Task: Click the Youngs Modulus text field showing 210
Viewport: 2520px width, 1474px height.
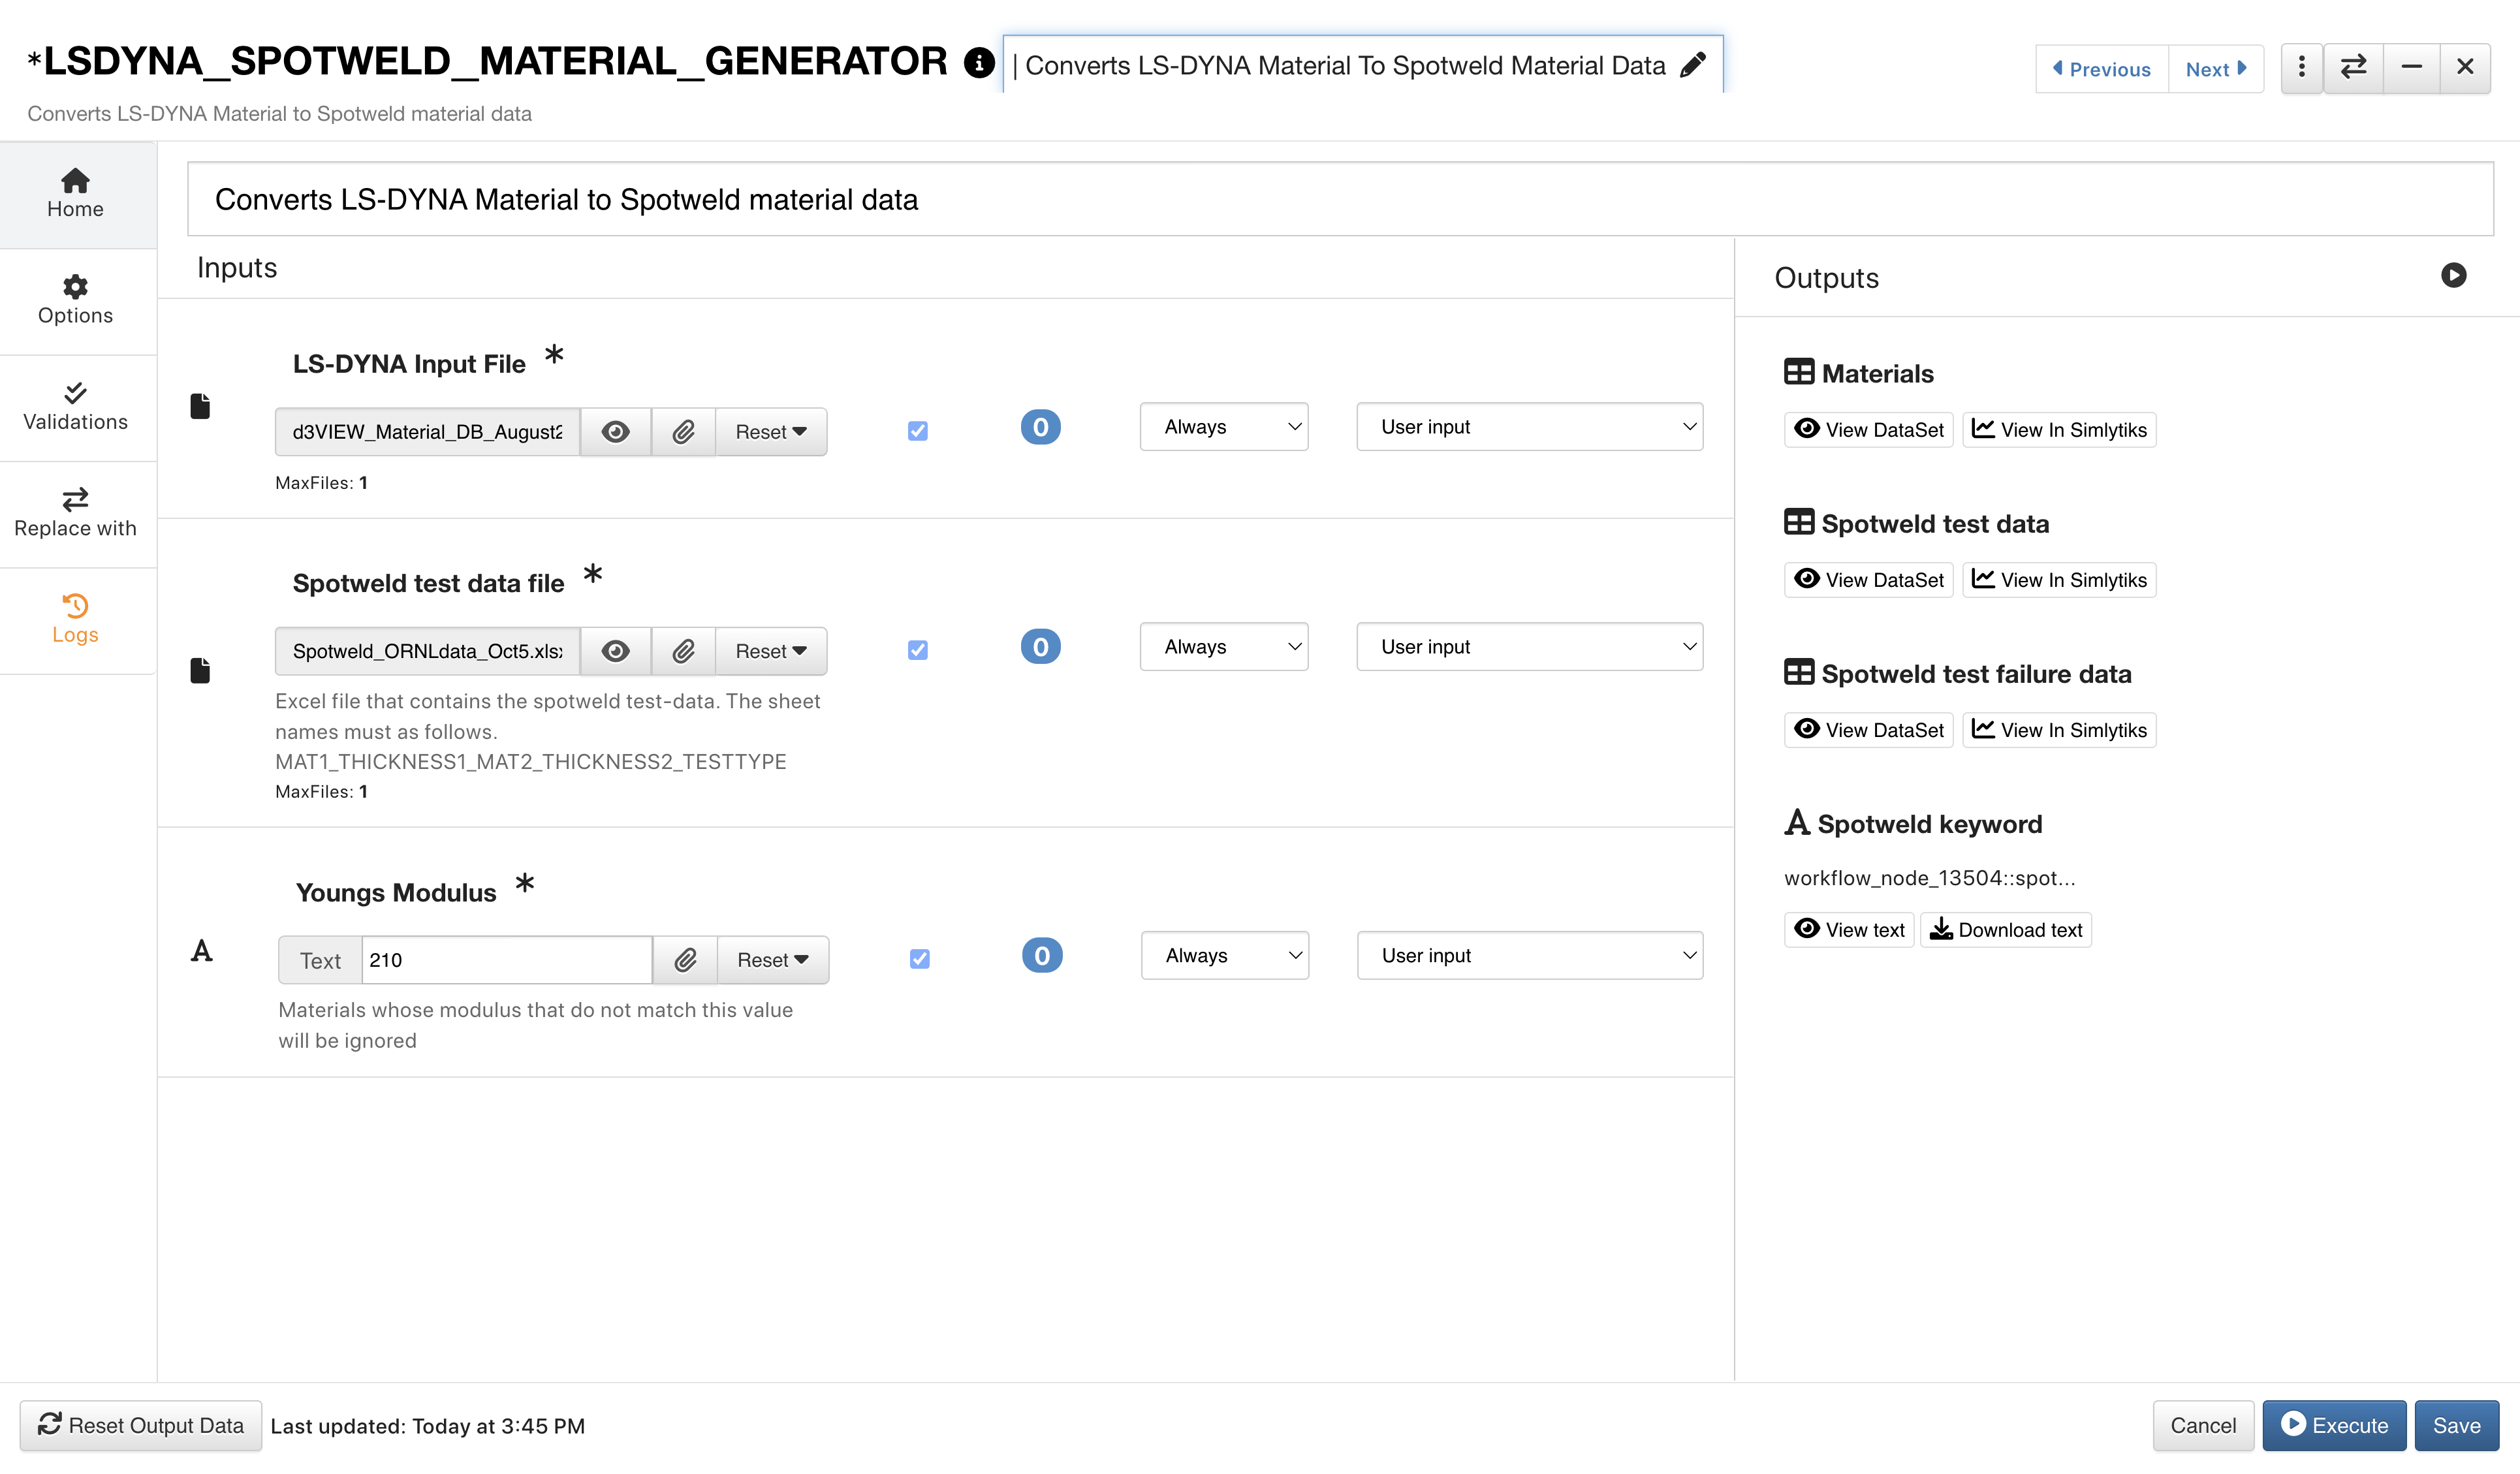Action: pos(507,960)
